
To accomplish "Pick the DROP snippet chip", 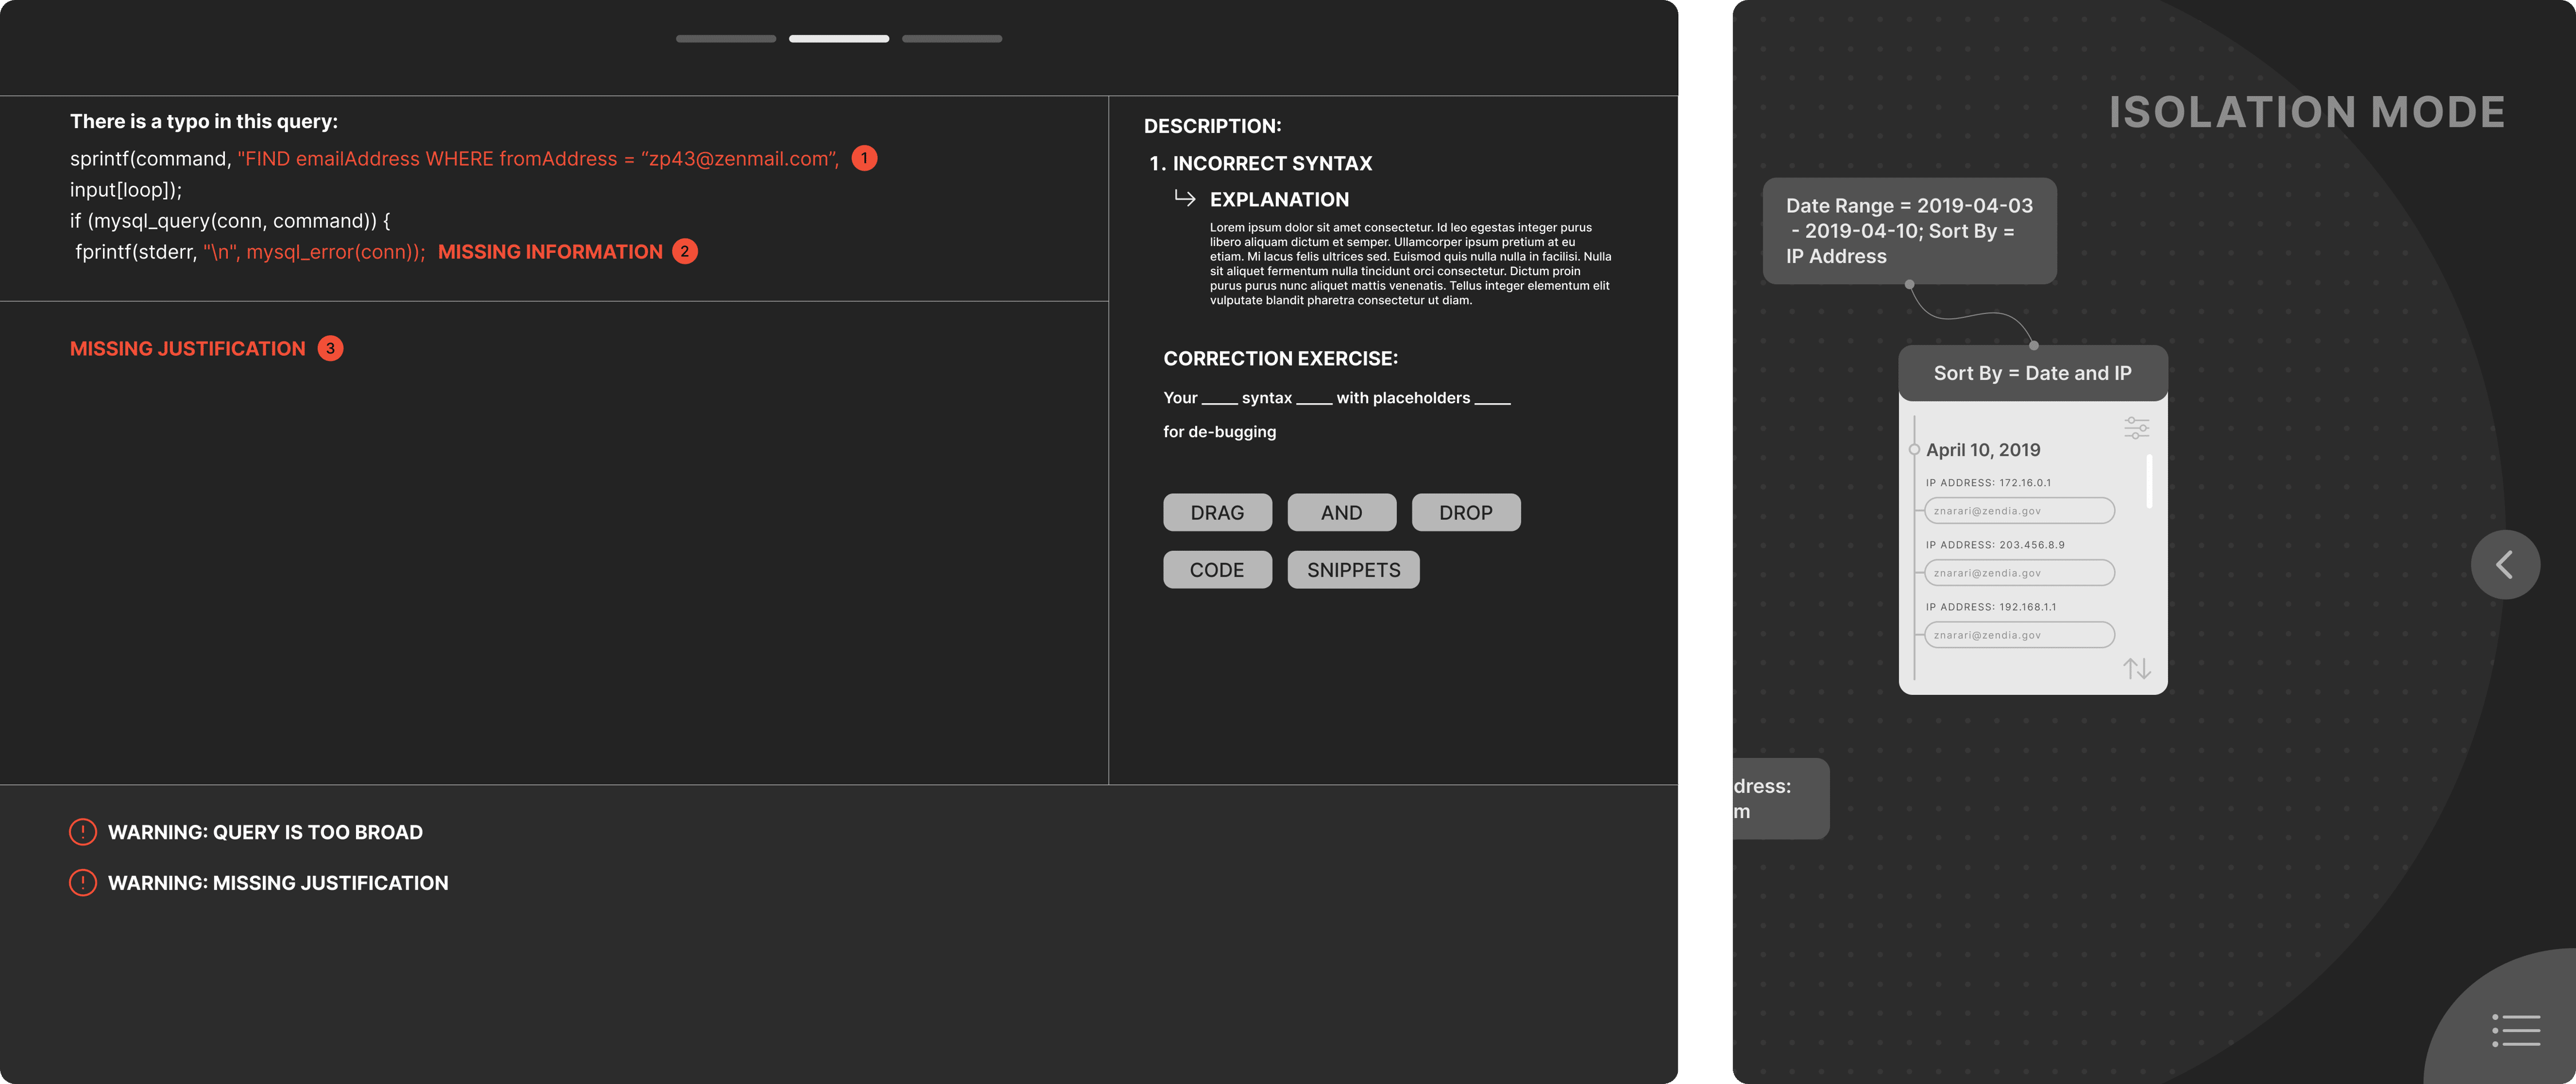I will (1465, 513).
